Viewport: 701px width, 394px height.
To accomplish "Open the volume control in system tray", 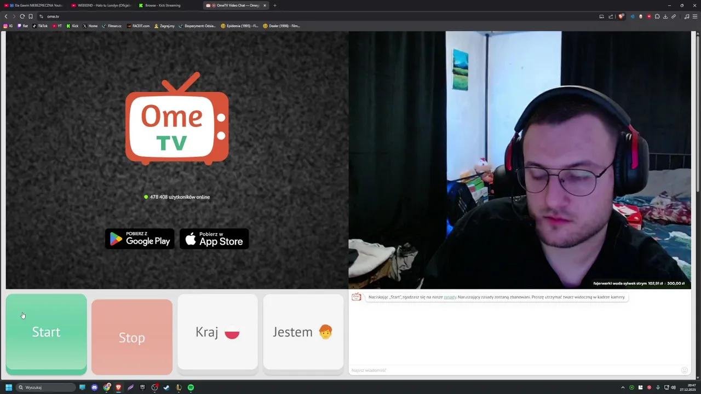I will pyautogui.click(x=673, y=387).
